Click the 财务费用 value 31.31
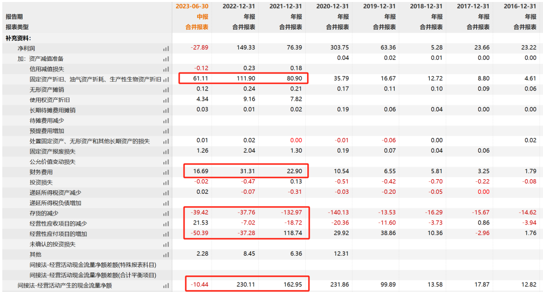The image size is (543, 292). pos(247,171)
